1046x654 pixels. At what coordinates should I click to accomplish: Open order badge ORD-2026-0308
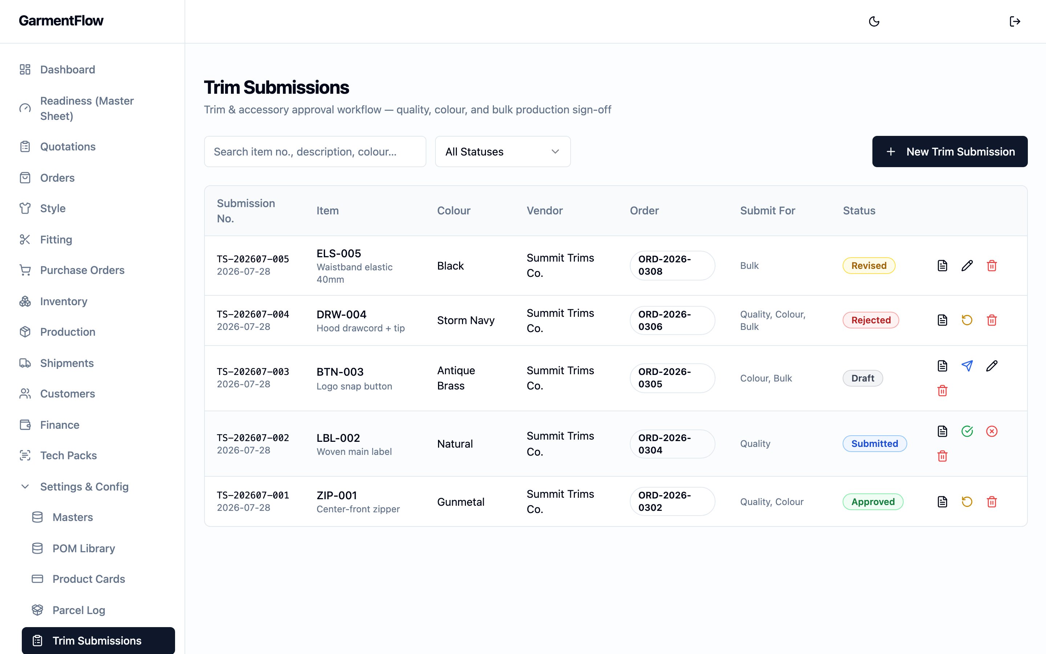coord(672,266)
